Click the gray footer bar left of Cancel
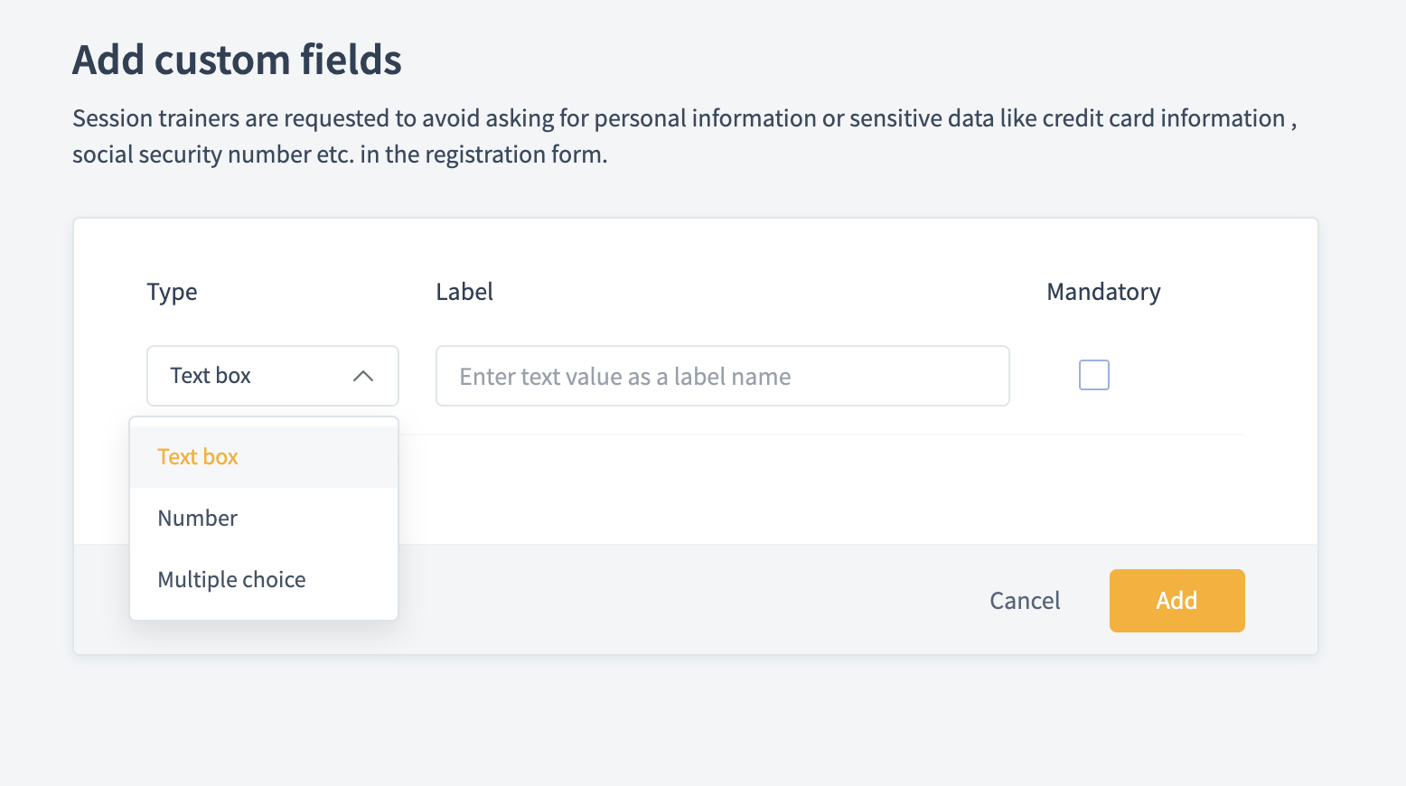The width and height of the screenshot is (1406, 786). [x=687, y=600]
